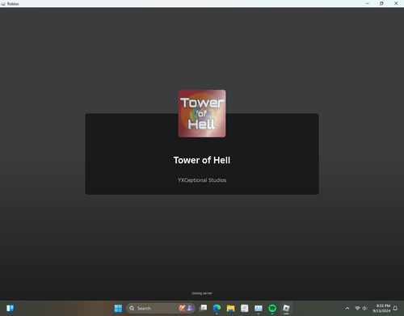The image size is (404, 316).
Task: Open the notification bell icon
Action: click(395, 308)
